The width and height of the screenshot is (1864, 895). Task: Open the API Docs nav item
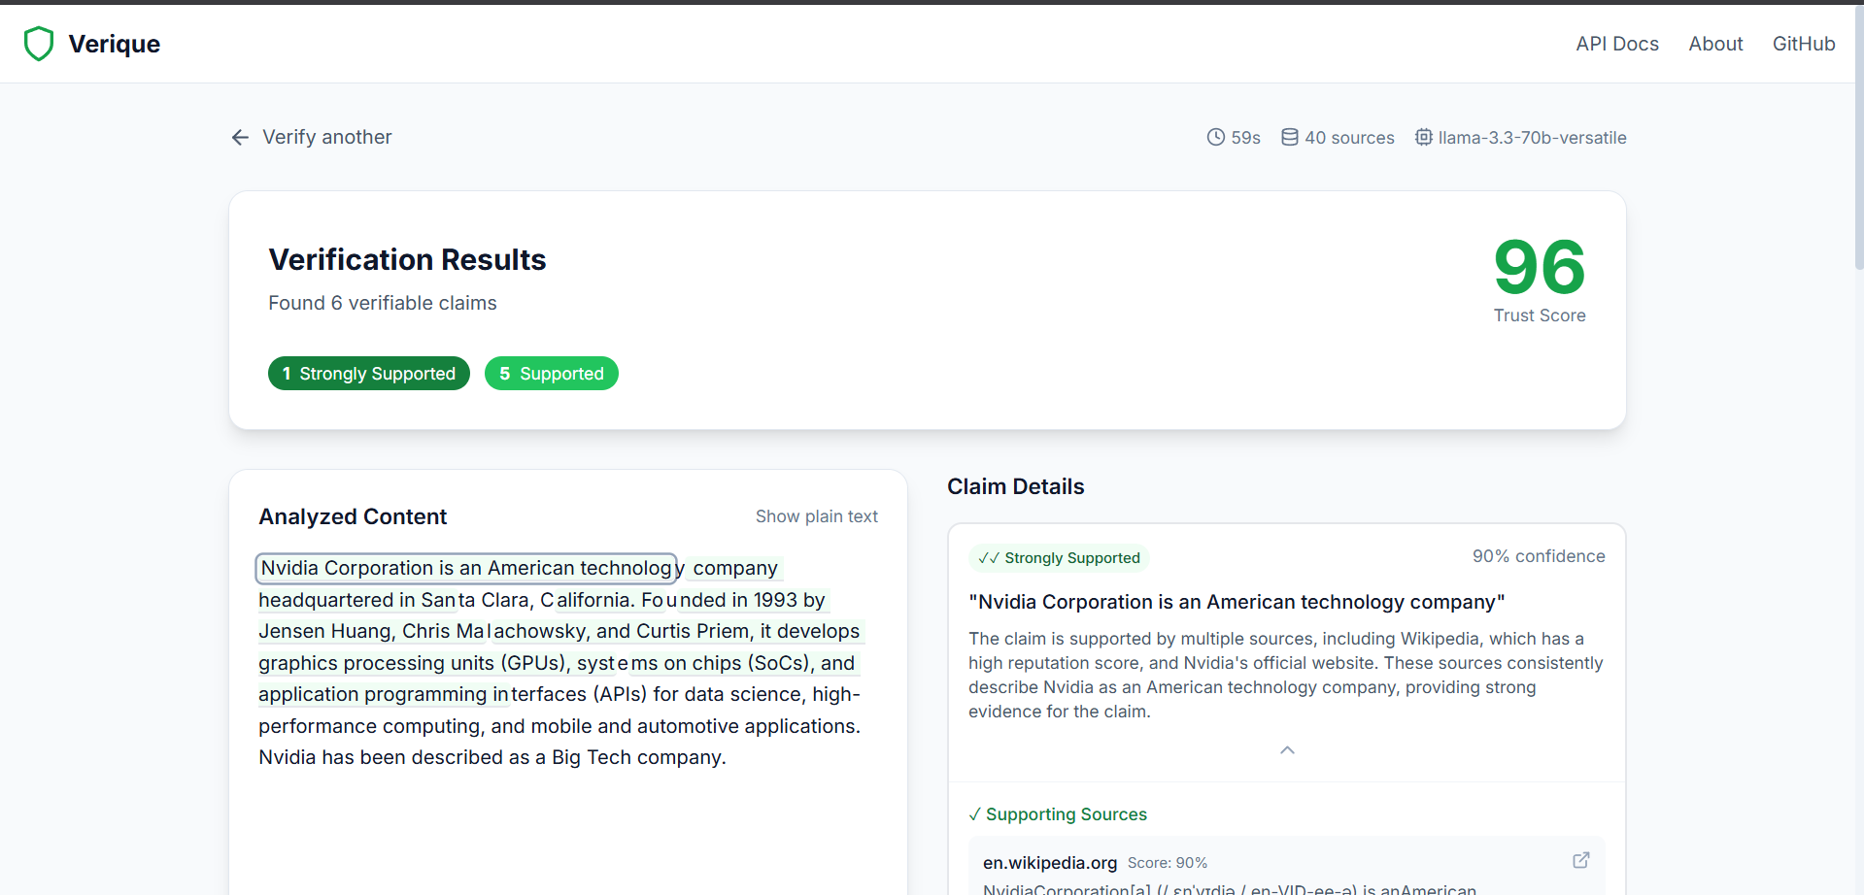point(1616,44)
